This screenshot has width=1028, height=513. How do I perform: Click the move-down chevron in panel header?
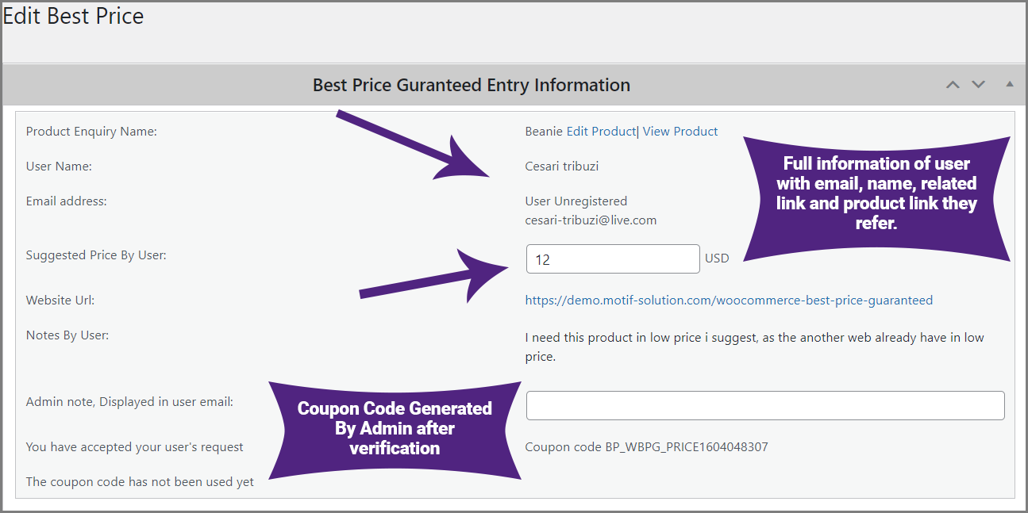979,85
